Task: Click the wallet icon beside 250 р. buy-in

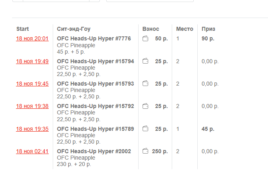Action: coord(146,151)
